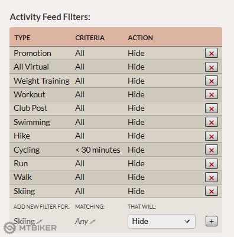Click the TYPE column header

22,38
